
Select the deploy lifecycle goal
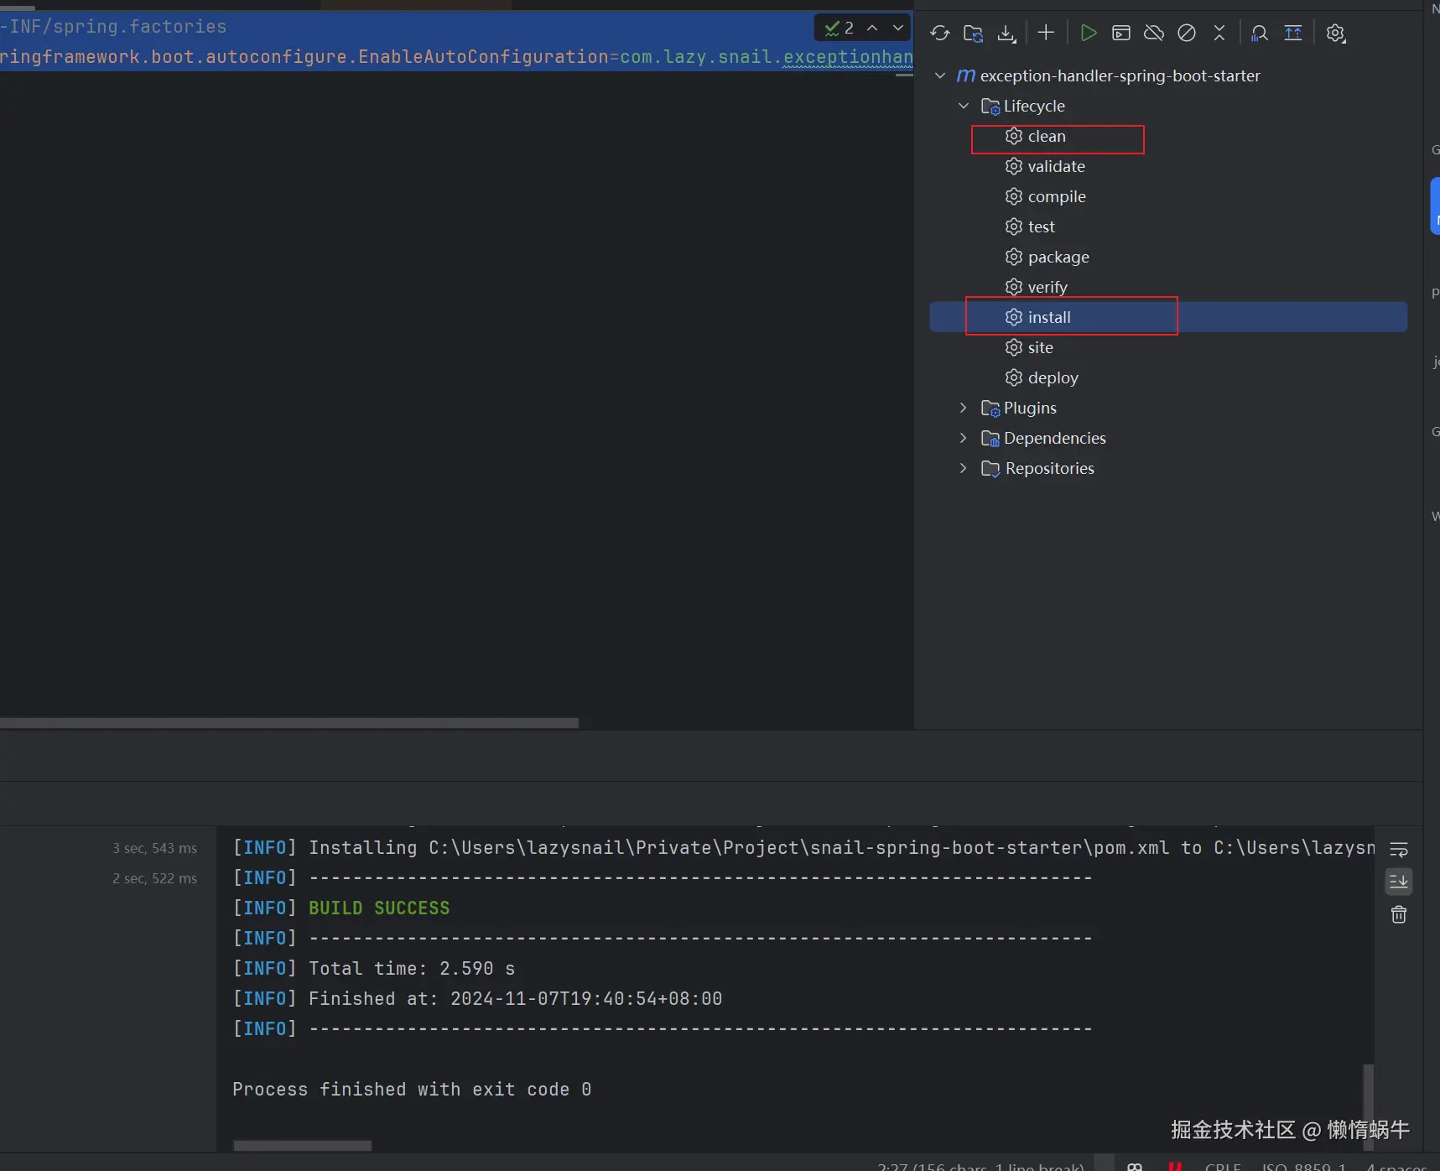point(1053,377)
